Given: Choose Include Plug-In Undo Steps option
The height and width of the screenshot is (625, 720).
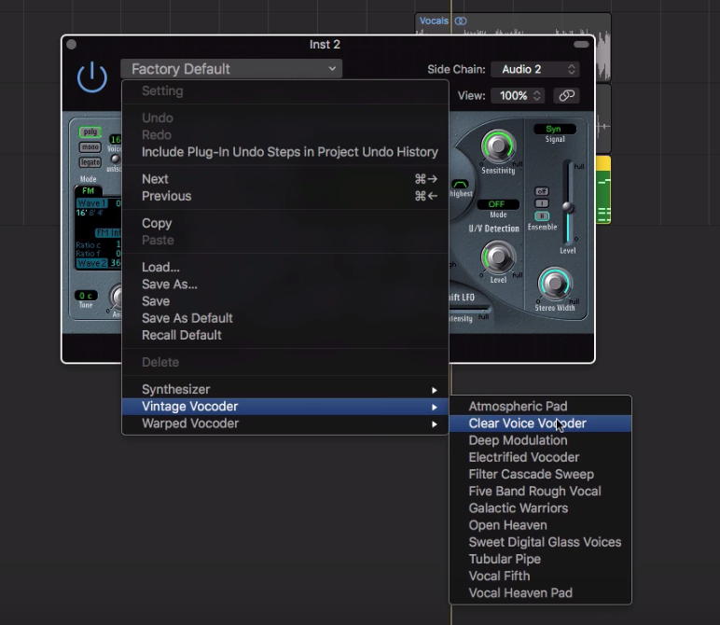Looking at the screenshot, I should [285, 152].
